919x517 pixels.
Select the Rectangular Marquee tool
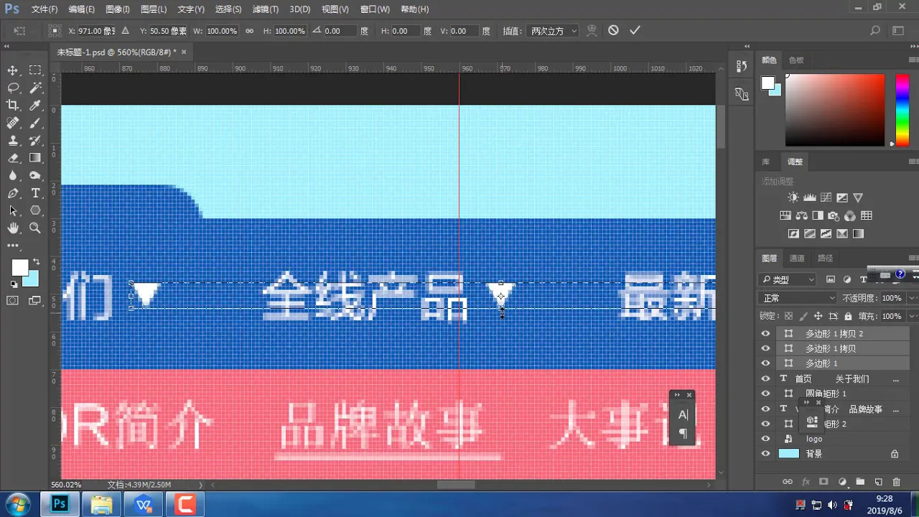click(35, 70)
